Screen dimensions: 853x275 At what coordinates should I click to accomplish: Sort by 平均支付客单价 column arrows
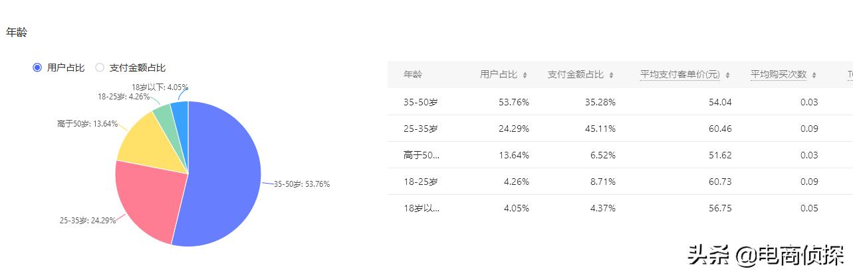[728, 75]
